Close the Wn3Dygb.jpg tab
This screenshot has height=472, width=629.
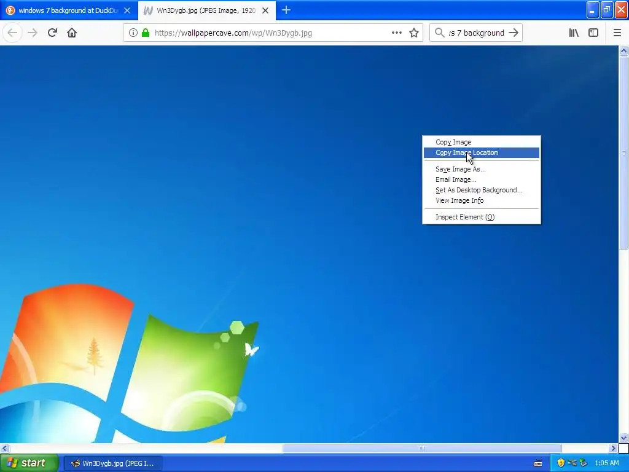pos(265,10)
